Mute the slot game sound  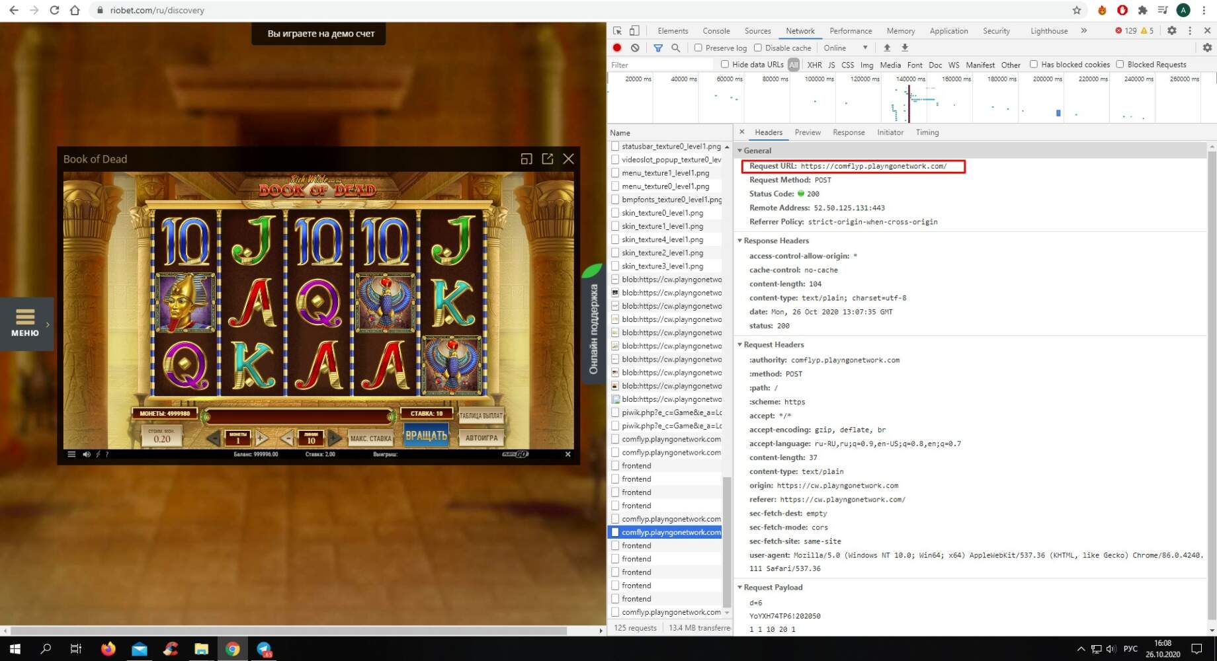(86, 454)
